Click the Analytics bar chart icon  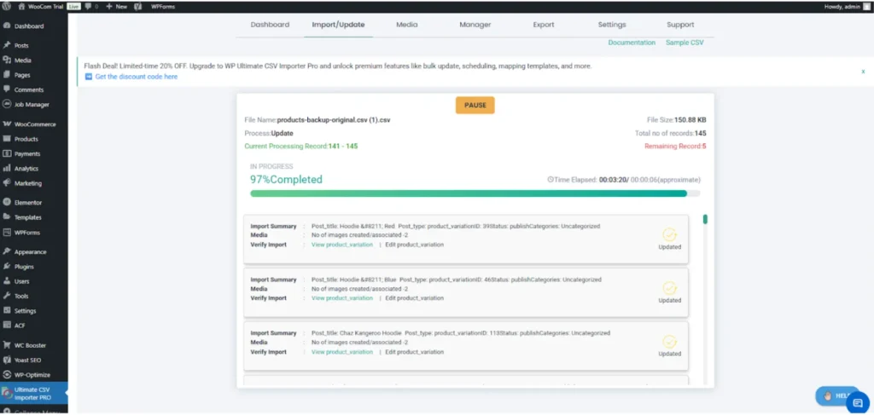7,169
